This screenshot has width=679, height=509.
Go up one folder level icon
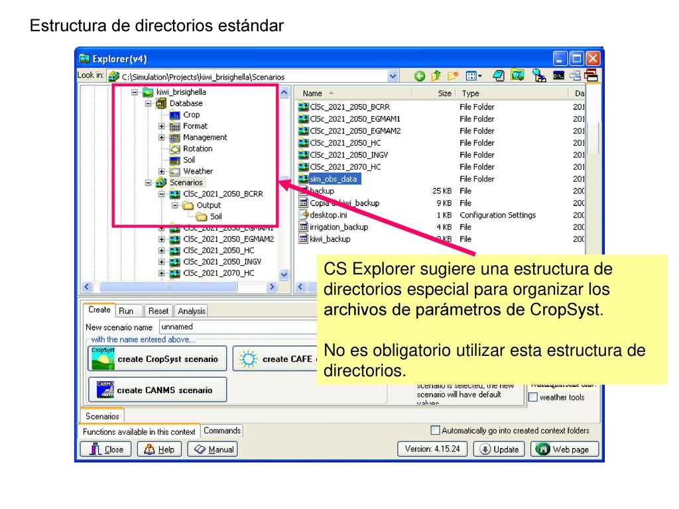click(x=436, y=76)
